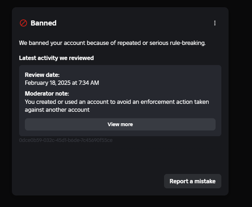Click the 'Review date:' label

42,75
